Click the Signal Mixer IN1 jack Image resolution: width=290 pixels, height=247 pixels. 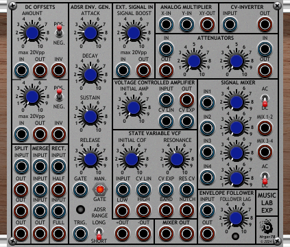(x=207, y=102)
